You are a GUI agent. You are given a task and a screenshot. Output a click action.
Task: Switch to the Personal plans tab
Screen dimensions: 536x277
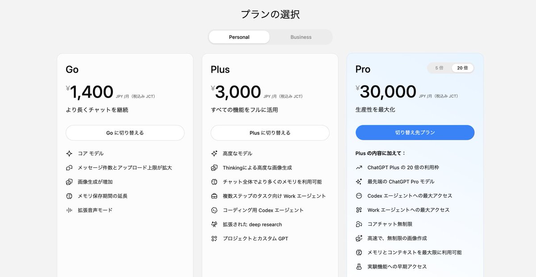pos(239,37)
